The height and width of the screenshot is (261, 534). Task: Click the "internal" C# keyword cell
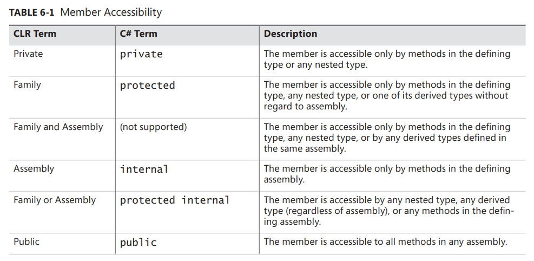point(144,169)
